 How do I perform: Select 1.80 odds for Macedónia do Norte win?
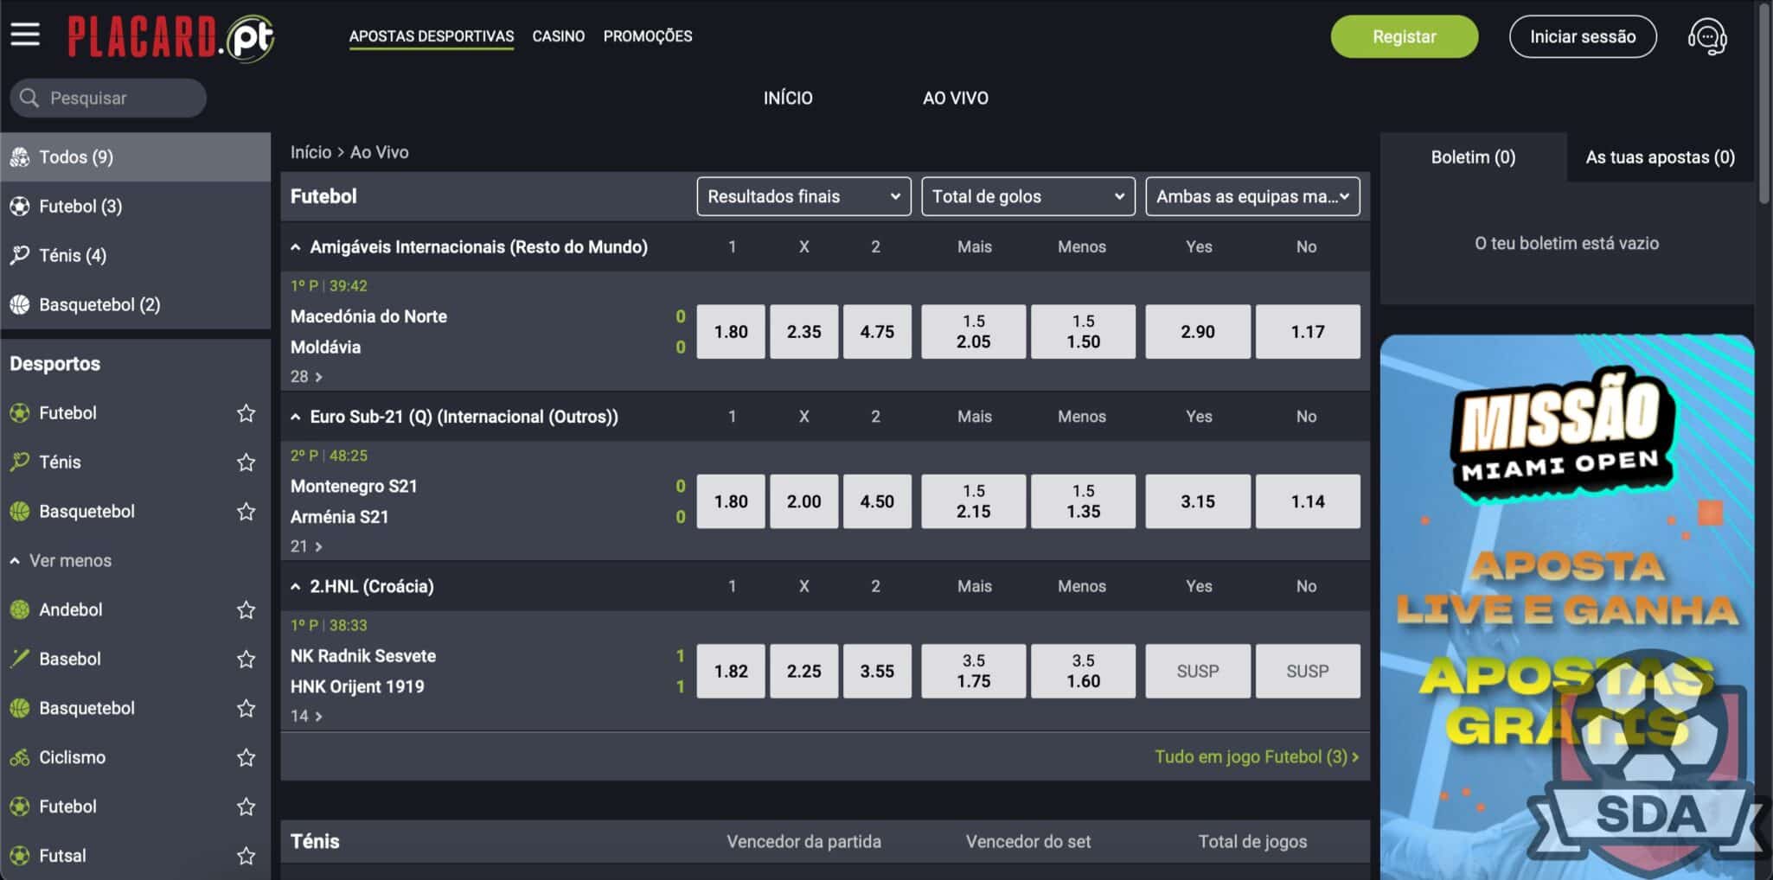click(731, 331)
